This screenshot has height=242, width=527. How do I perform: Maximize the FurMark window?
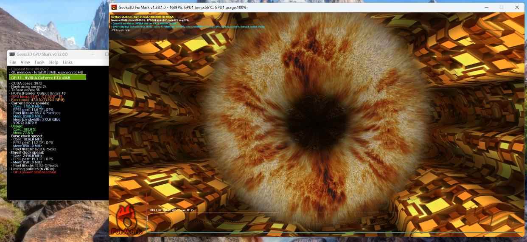[x=501, y=7]
